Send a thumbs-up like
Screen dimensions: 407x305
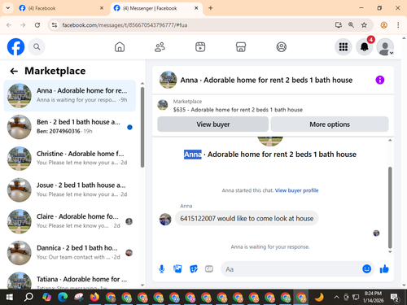(384, 269)
